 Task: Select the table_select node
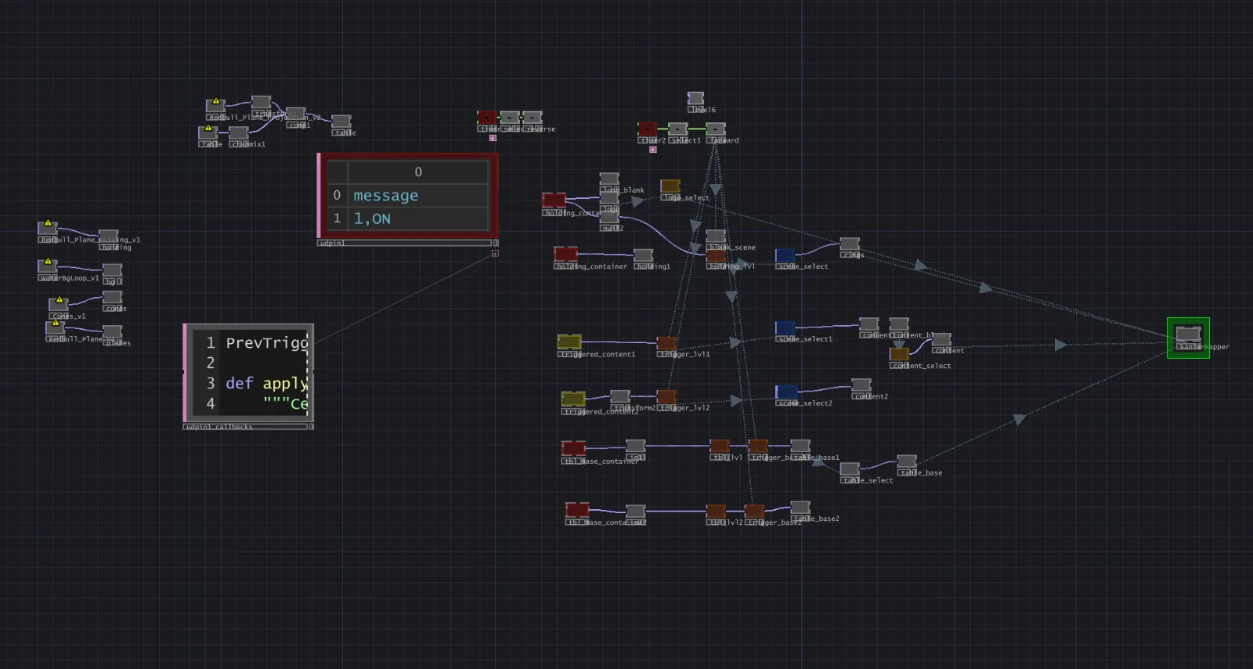850,469
